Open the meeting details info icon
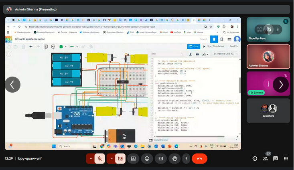This screenshot has height=170, width=294. [x=255, y=158]
